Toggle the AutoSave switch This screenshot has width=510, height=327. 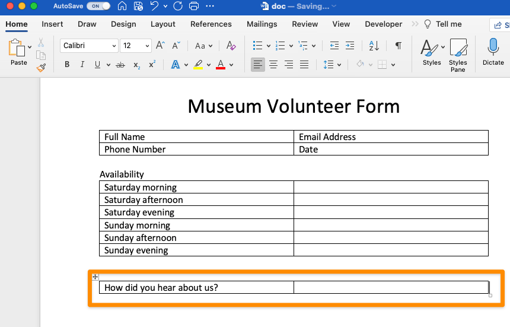click(x=98, y=7)
